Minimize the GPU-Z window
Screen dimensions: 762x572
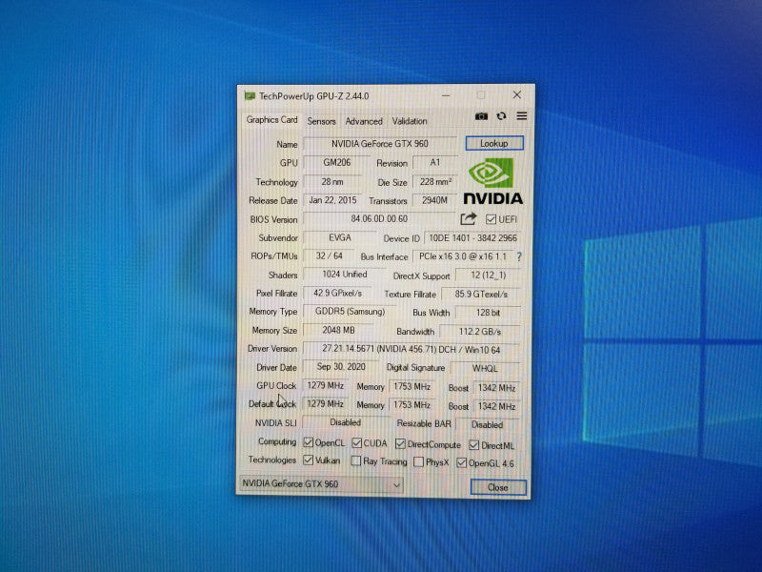[x=445, y=95]
